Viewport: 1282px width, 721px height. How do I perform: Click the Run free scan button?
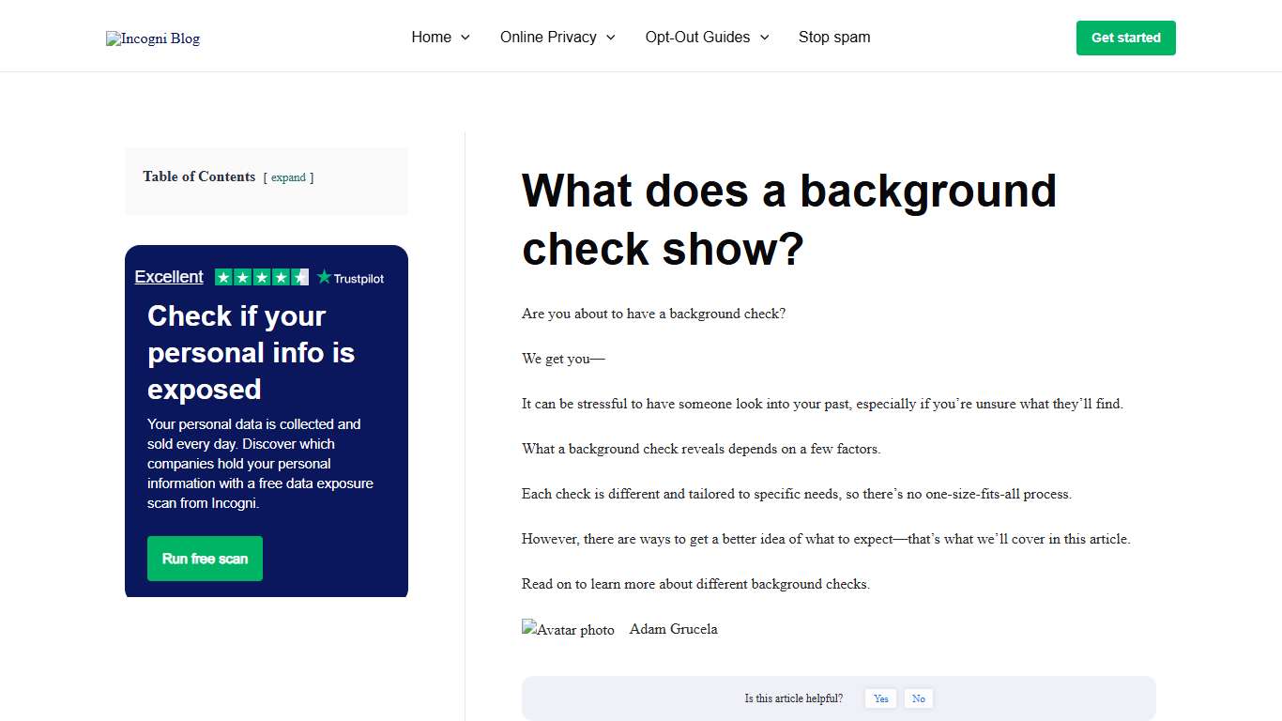[x=205, y=558]
